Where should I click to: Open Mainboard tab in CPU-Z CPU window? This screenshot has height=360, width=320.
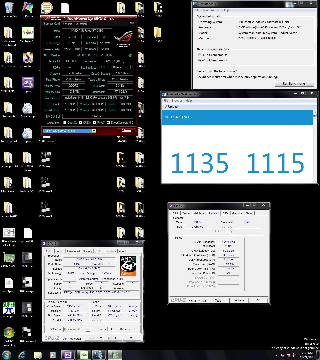(73, 251)
